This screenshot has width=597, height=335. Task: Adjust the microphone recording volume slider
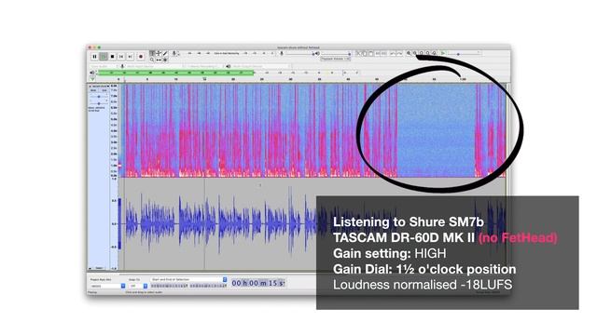coord(299,54)
